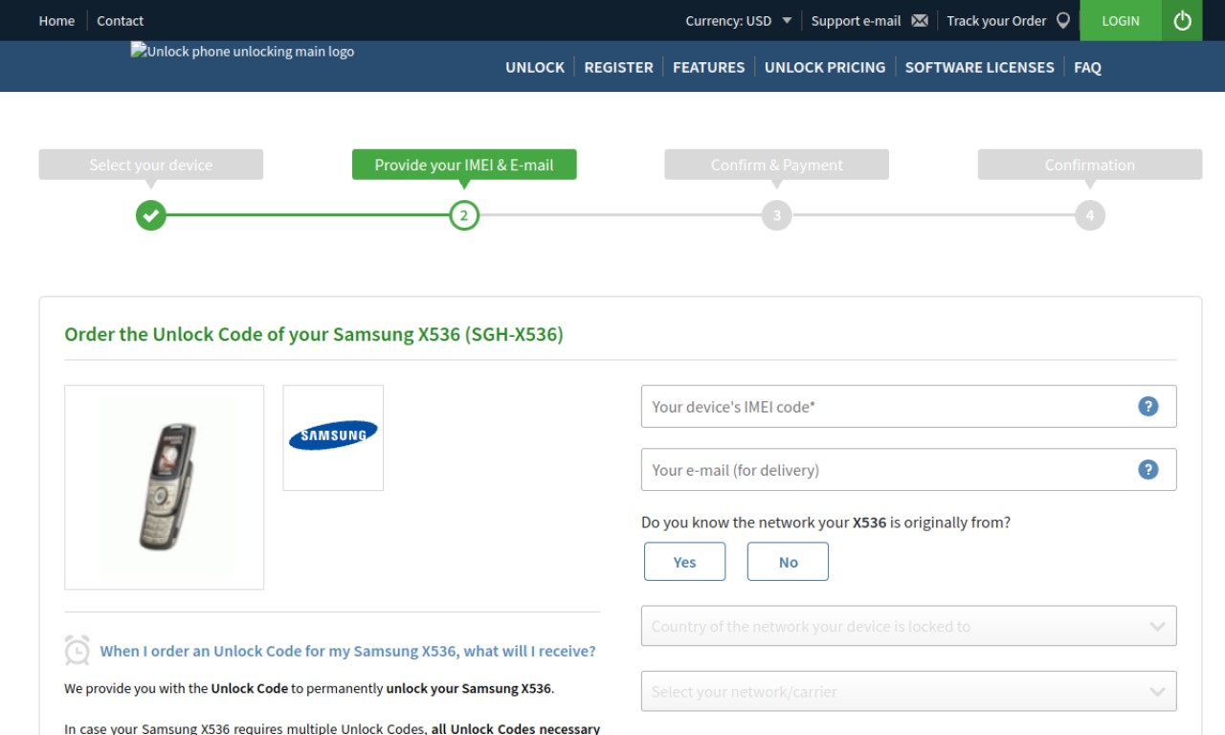Click the Samsung X536 phone image
Screen dimensions: 1225x735
coord(165,487)
